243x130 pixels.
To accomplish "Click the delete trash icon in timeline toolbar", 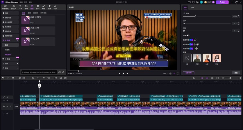I will (13, 78).
